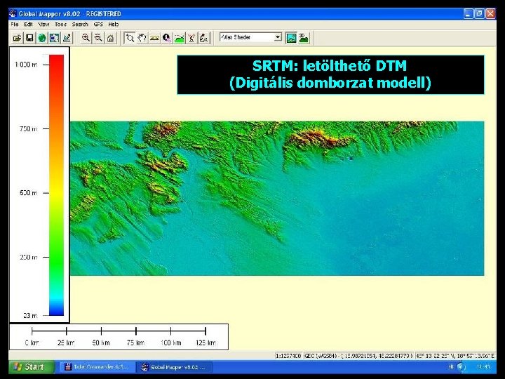Click the green globe download online data icon
This screenshot has height=379, width=505.
coord(42,38)
